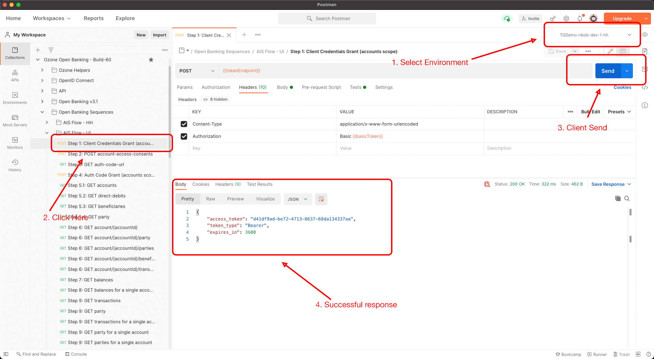This screenshot has width=654, height=359.
Task: Open the Collections sidebar panel
Action: [15, 53]
